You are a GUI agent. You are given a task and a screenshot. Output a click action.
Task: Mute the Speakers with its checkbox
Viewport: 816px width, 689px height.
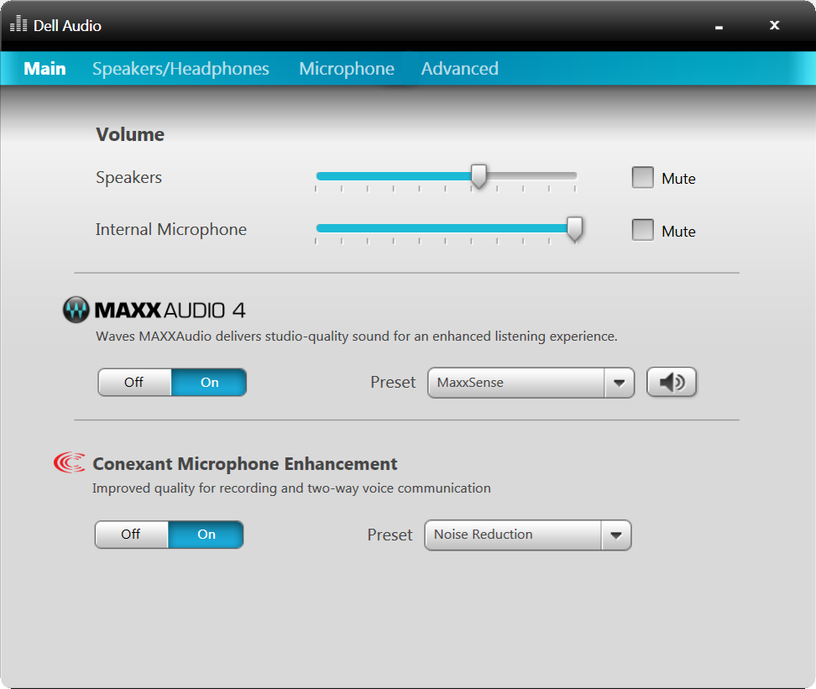point(643,177)
